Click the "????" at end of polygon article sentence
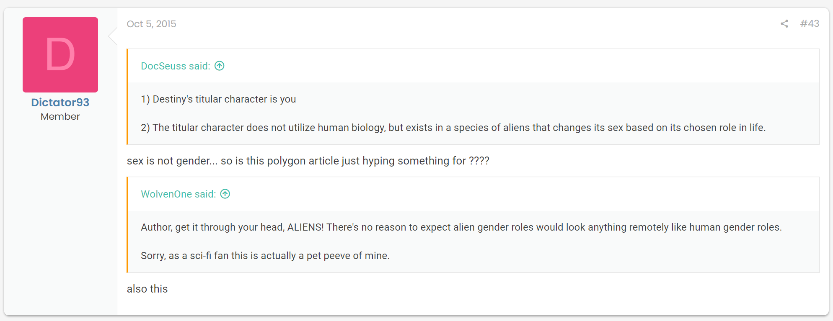Viewport: 833px width, 321px height. tap(479, 161)
